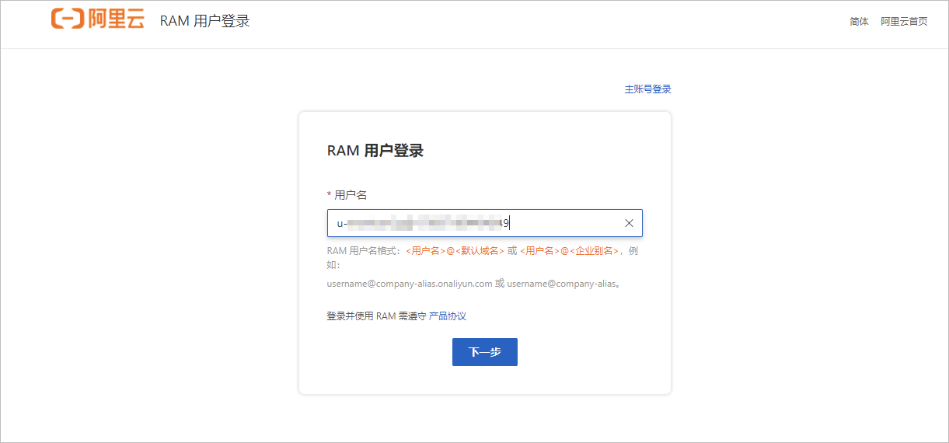Open the 产品协议 agreement link
The width and height of the screenshot is (949, 443).
448,316
